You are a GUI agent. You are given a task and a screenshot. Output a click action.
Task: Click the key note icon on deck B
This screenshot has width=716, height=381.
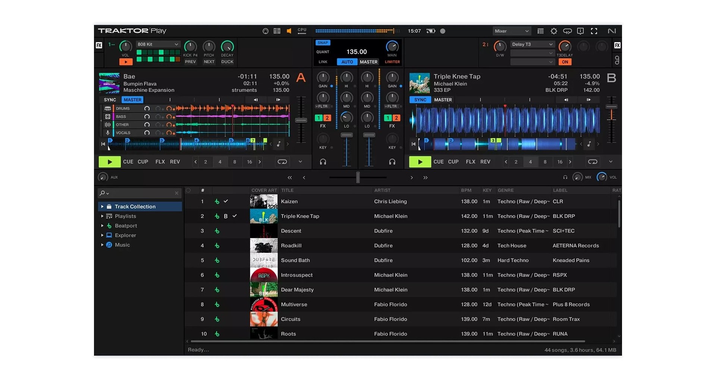589,144
